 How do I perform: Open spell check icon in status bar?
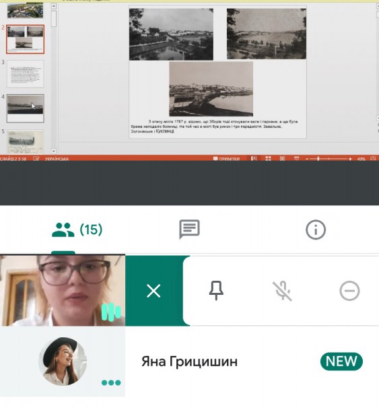point(36,159)
